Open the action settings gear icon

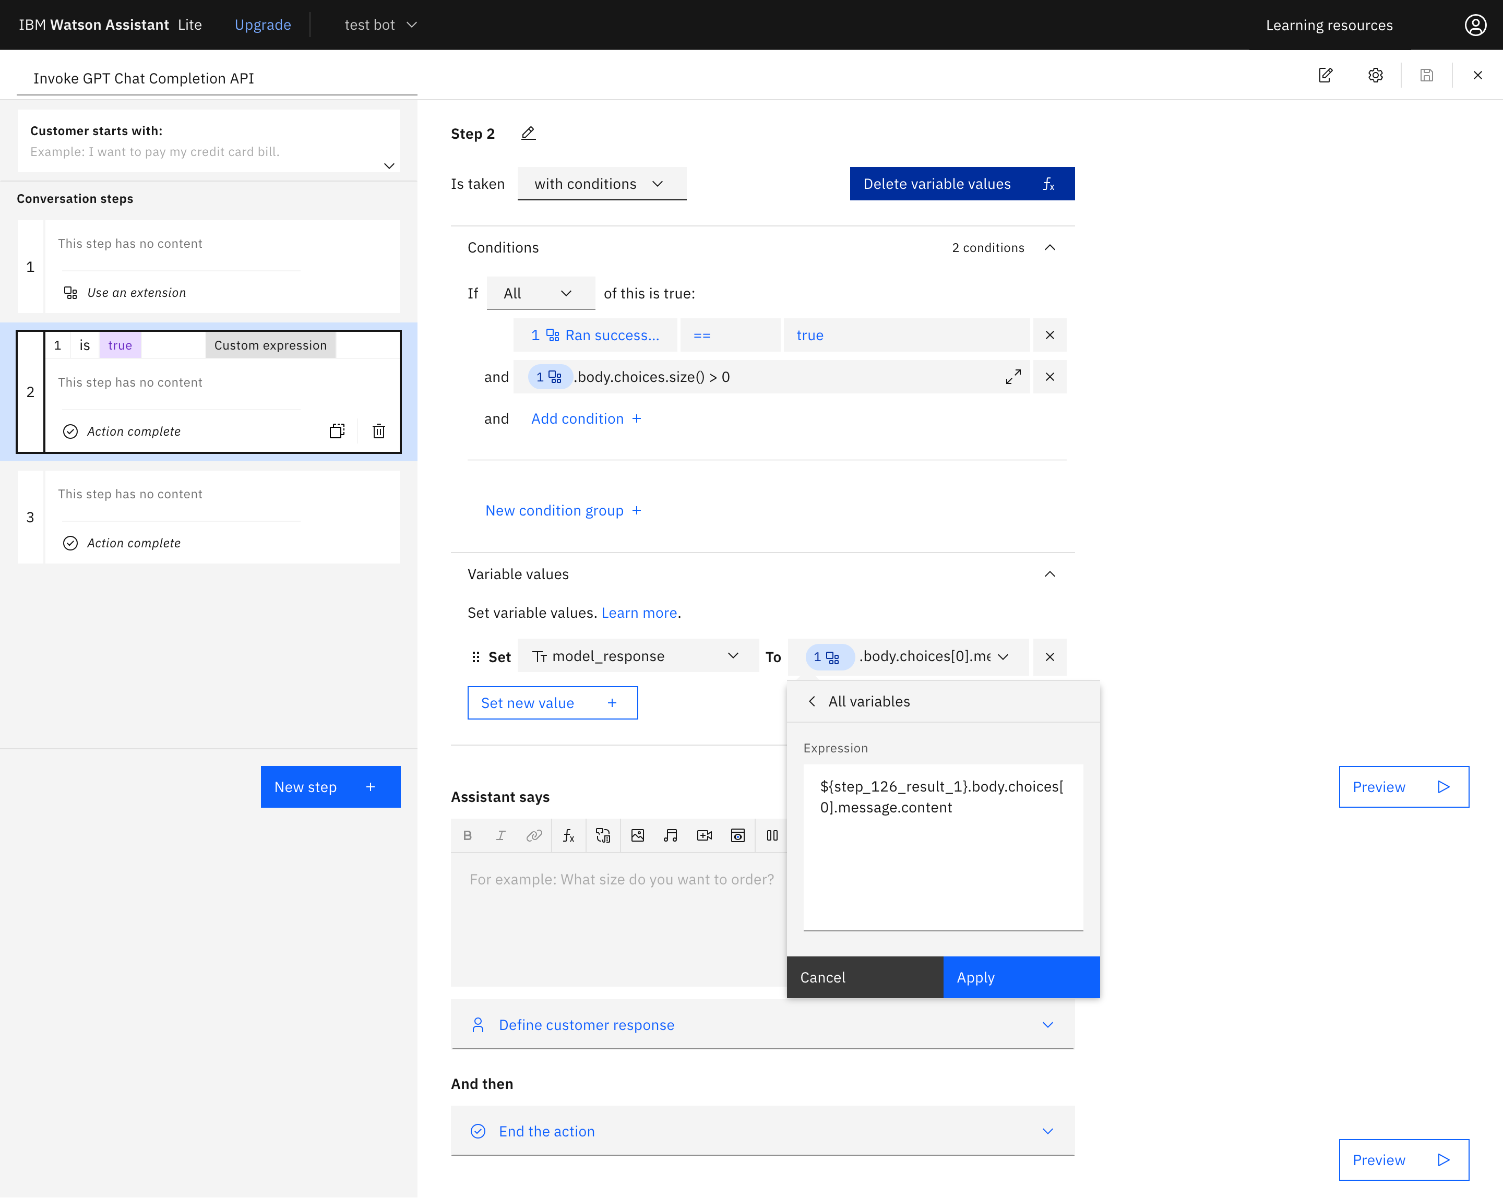point(1375,75)
